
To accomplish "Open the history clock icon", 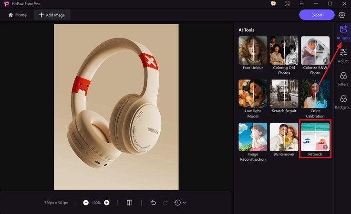I will point(177,203).
